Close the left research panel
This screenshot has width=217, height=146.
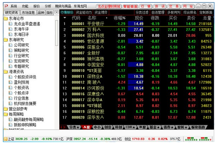pyautogui.click(x=56, y=12)
